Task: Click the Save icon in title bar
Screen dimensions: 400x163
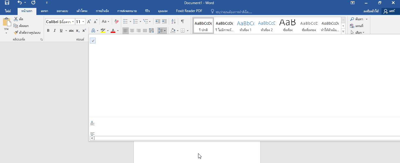Action: (7, 3)
